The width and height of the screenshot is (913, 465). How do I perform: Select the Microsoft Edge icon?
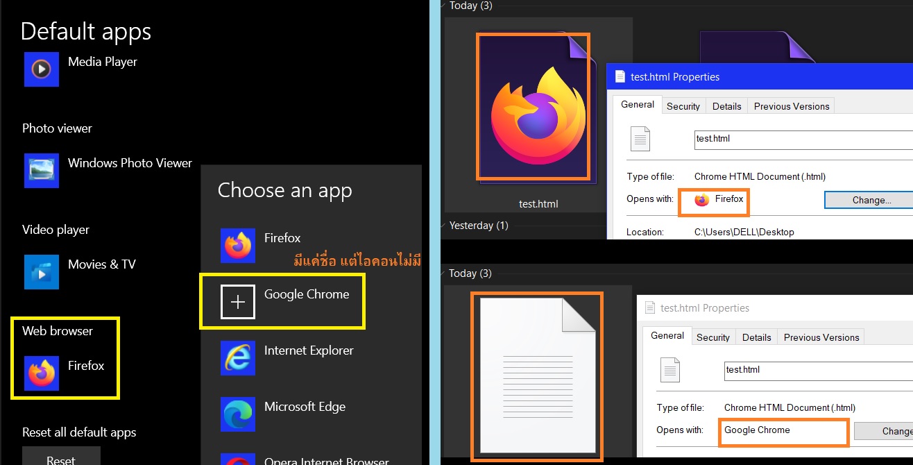point(238,414)
